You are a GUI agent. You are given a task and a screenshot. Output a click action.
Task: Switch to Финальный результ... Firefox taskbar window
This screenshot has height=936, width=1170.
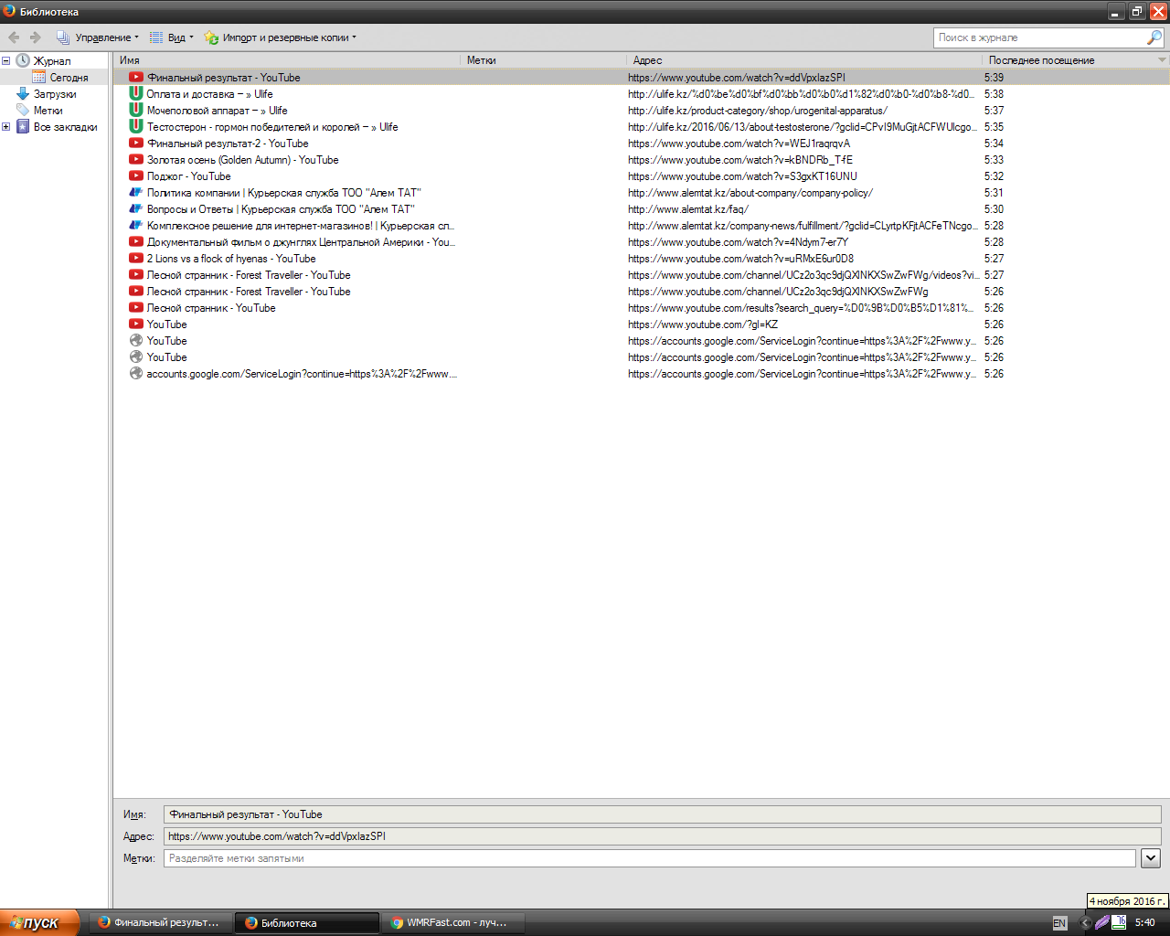tap(160, 923)
